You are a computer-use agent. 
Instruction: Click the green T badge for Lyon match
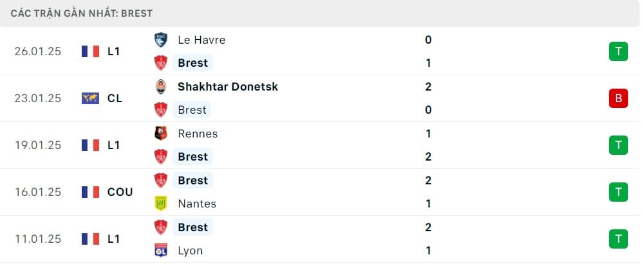click(x=618, y=239)
